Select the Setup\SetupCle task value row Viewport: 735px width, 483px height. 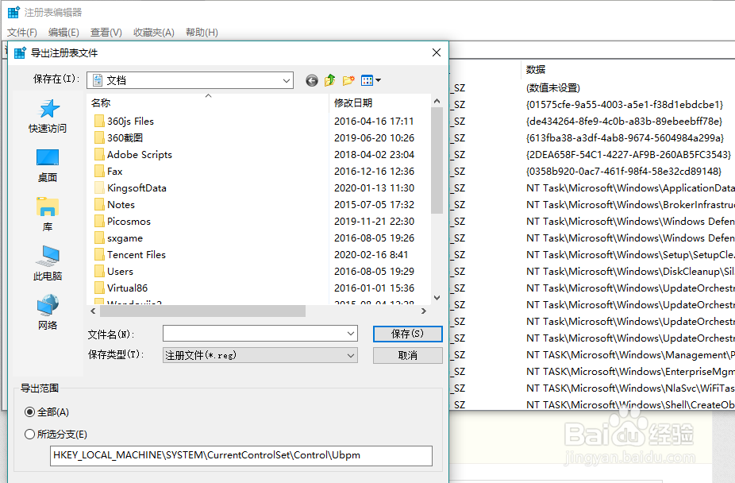pyautogui.click(x=630, y=255)
